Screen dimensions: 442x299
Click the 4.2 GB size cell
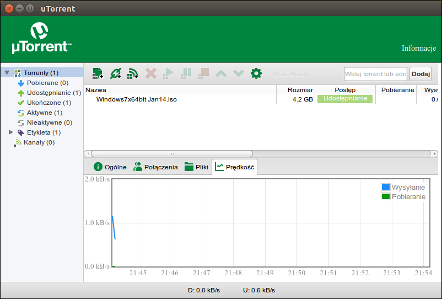point(303,99)
